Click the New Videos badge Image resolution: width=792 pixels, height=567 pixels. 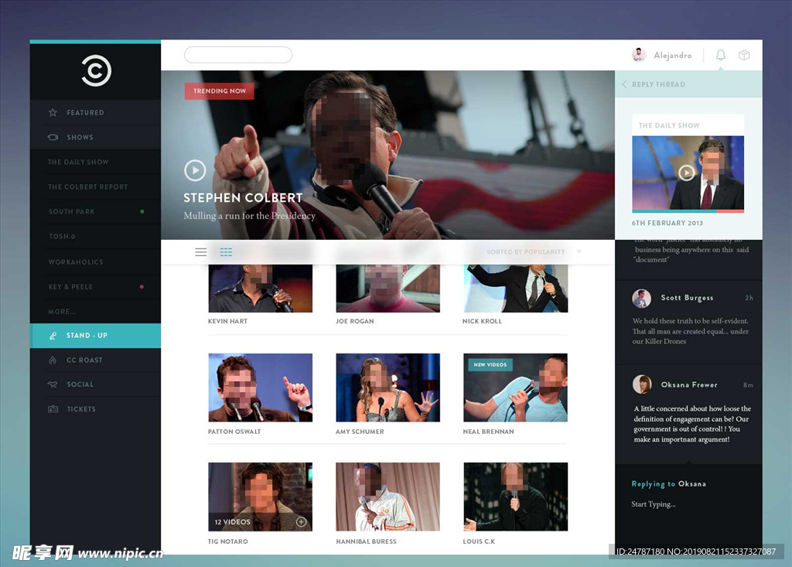pos(490,364)
